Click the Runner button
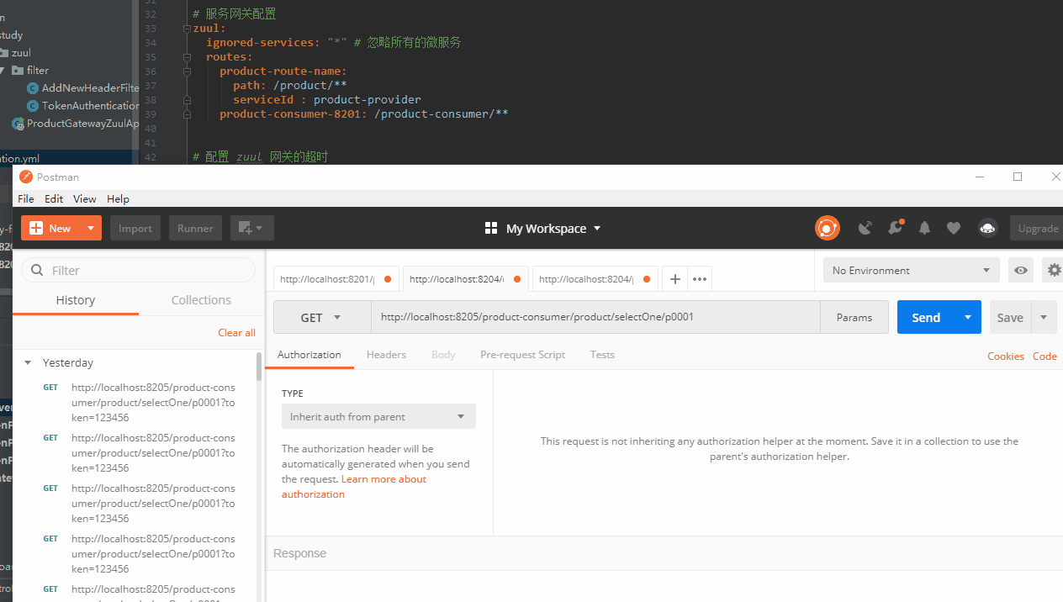 coord(195,228)
